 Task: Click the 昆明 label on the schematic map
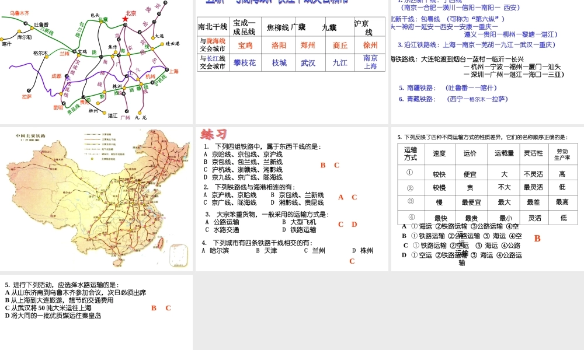pos(58,107)
